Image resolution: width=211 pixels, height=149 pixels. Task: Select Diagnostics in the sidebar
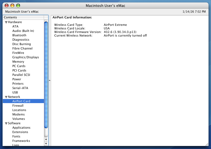tap(21, 40)
